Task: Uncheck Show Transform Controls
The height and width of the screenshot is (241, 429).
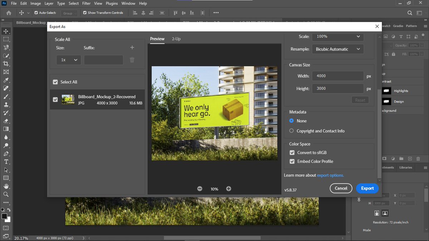Action: [85, 13]
